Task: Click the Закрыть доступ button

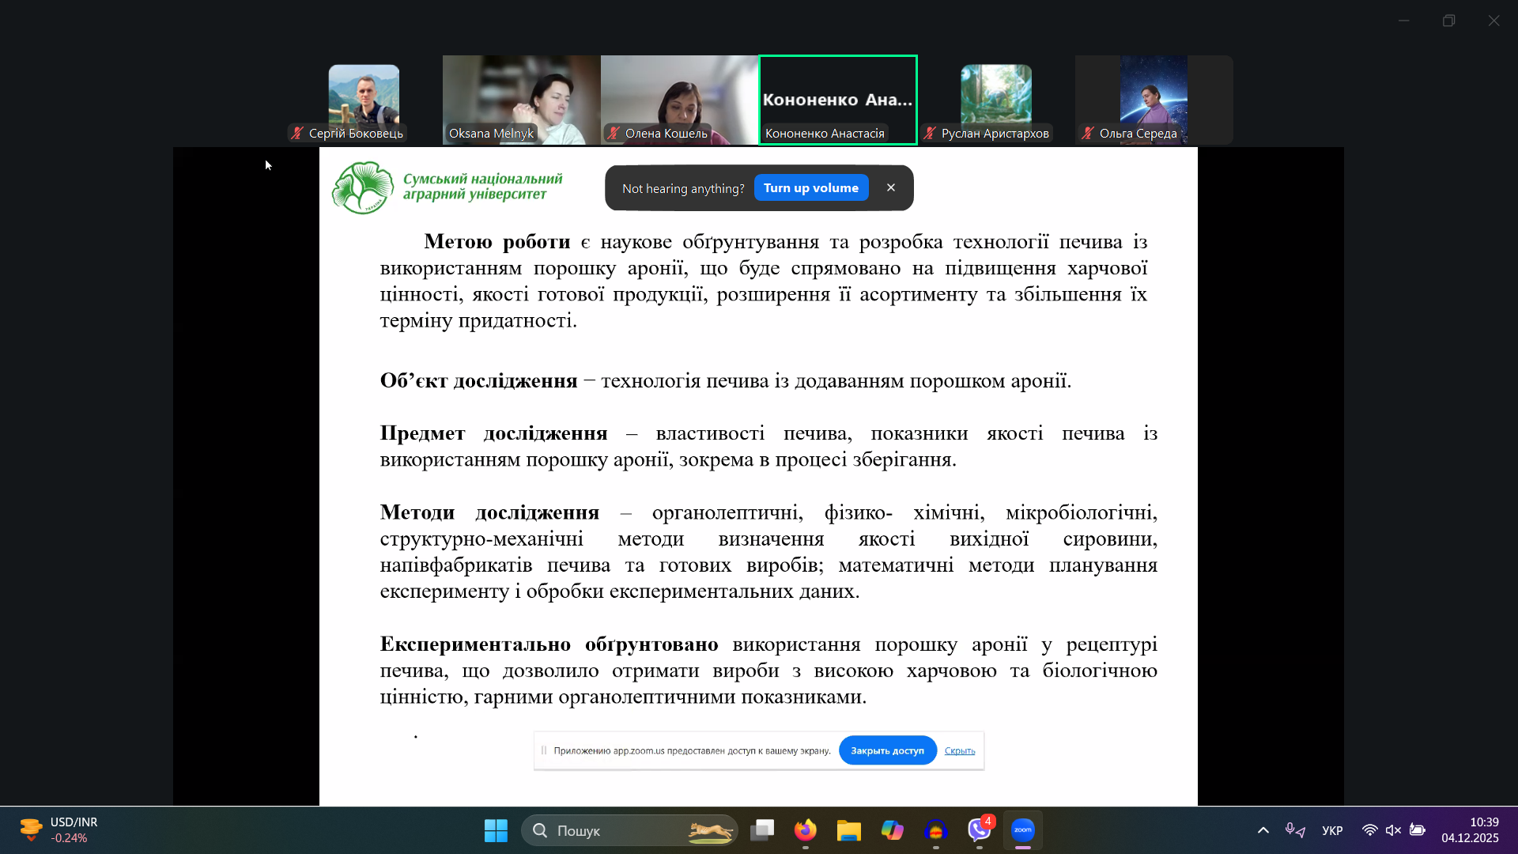Action: [x=887, y=750]
